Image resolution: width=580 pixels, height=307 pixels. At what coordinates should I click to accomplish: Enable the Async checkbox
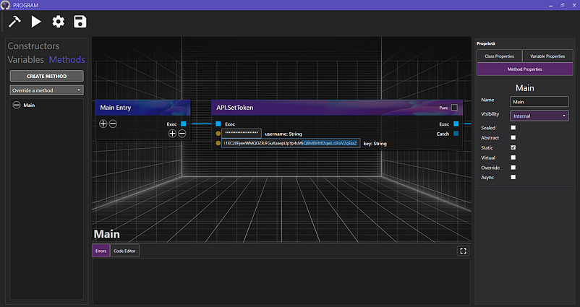click(513, 177)
